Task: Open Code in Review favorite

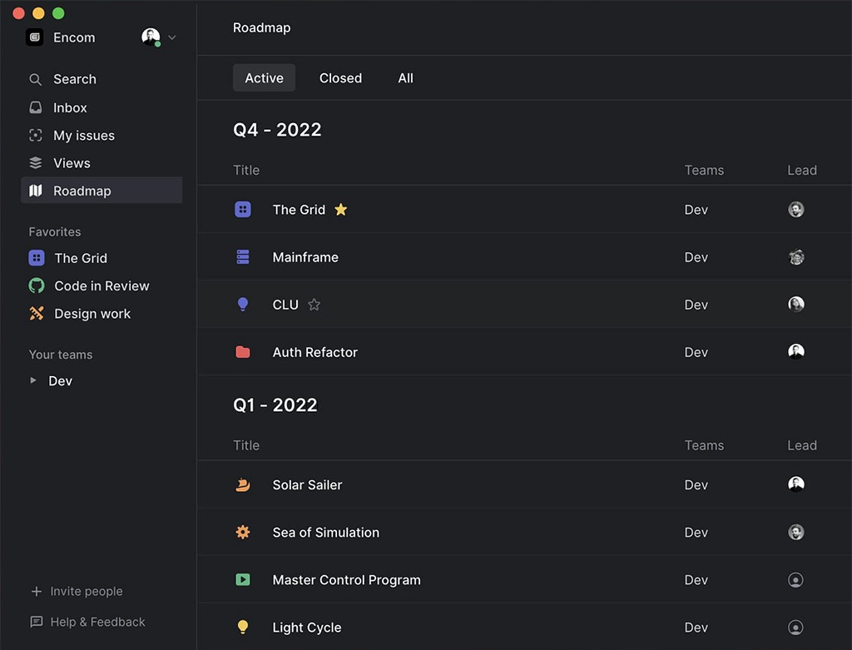Action: click(102, 285)
